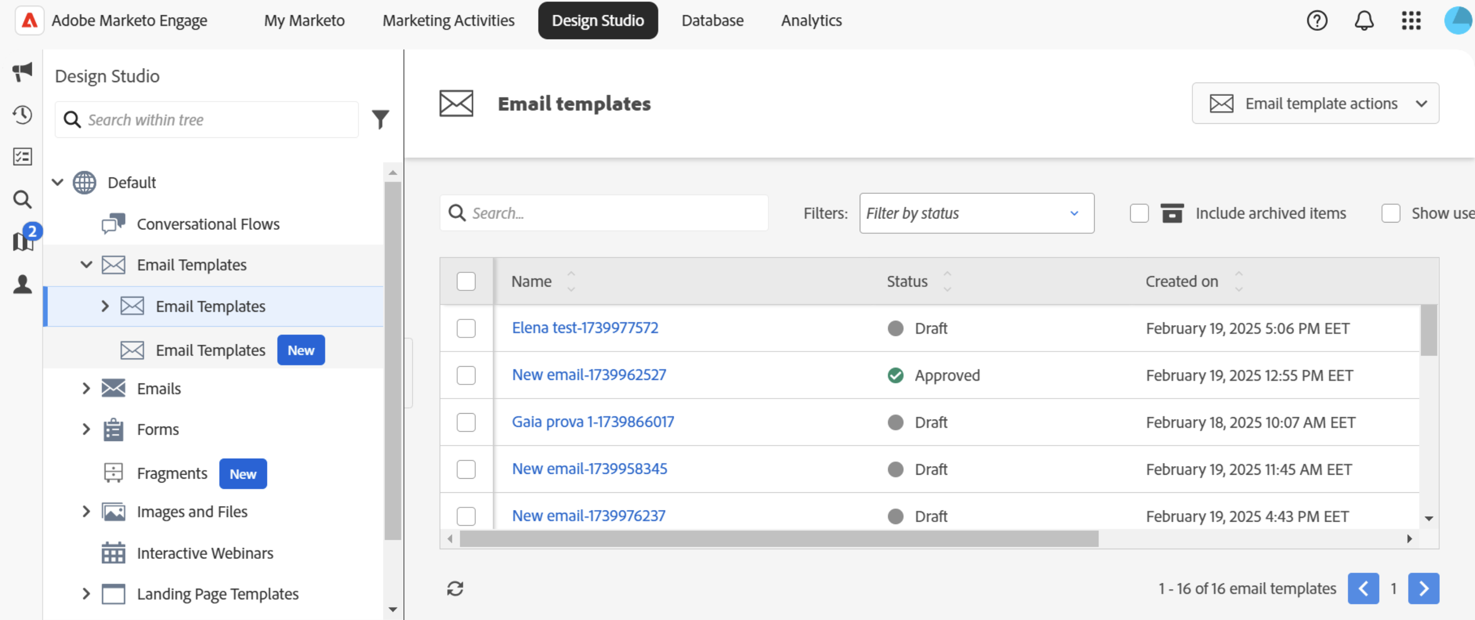Click the archive box icon
Image resolution: width=1475 pixels, height=620 pixels.
click(1172, 213)
